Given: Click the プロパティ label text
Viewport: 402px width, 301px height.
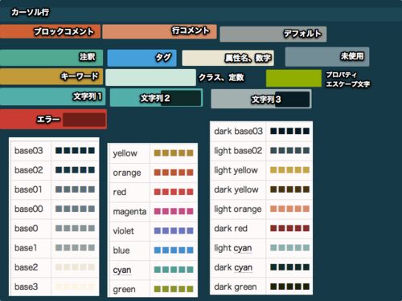Looking at the screenshot, I should click(x=342, y=75).
